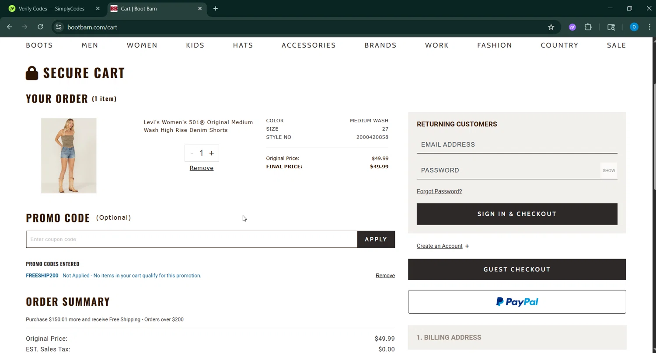This screenshot has height=353, width=656.
Task: Open the COUNTRY navigation menu
Action: tap(559, 45)
